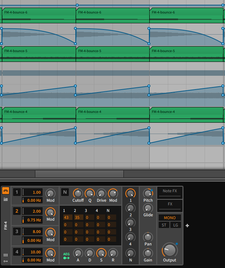Click the horizontal arranger scrollbar thumb
The image size is (225, 268).
click(79, 174)
